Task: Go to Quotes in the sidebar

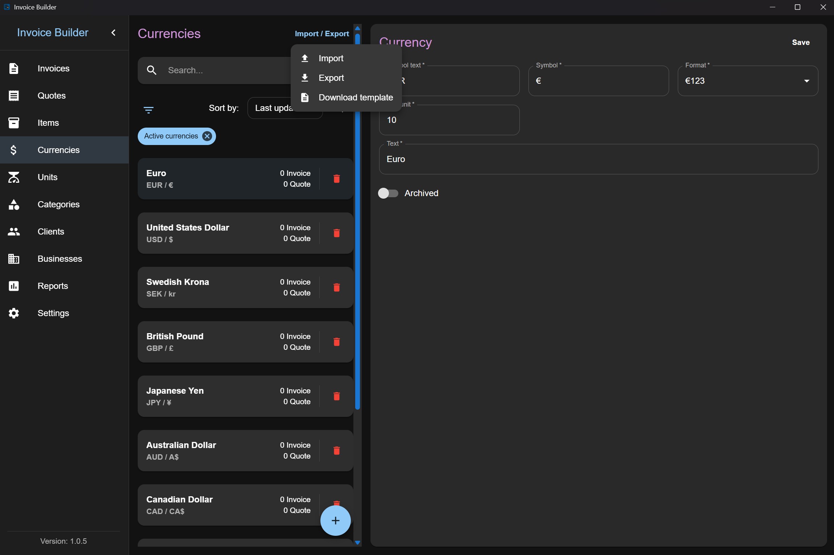Action: click(x=64, y=96)
